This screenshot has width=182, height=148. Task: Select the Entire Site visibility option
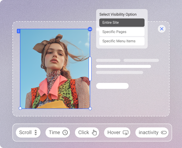122,23
